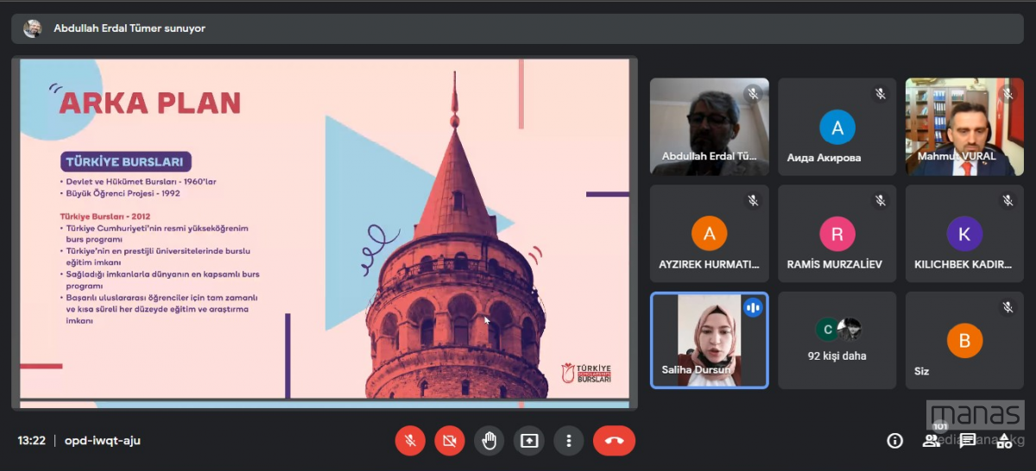This screenshot has width=1036, height=471.
Task: Click the TÜRKİYE BURSLARI heading in slide
Action: pyautogui.click(x=126, y=161)
